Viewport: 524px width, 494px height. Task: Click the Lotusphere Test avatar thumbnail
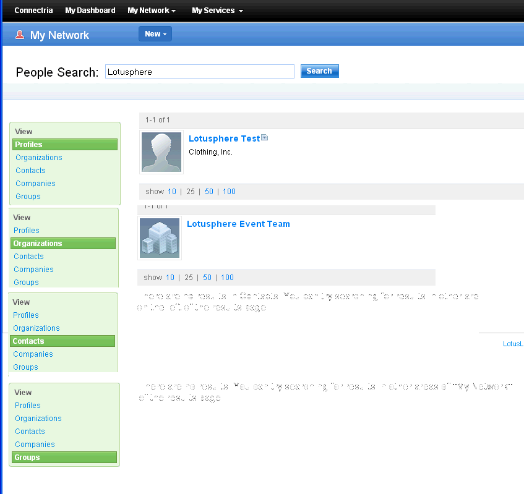(x=161, y=151)
